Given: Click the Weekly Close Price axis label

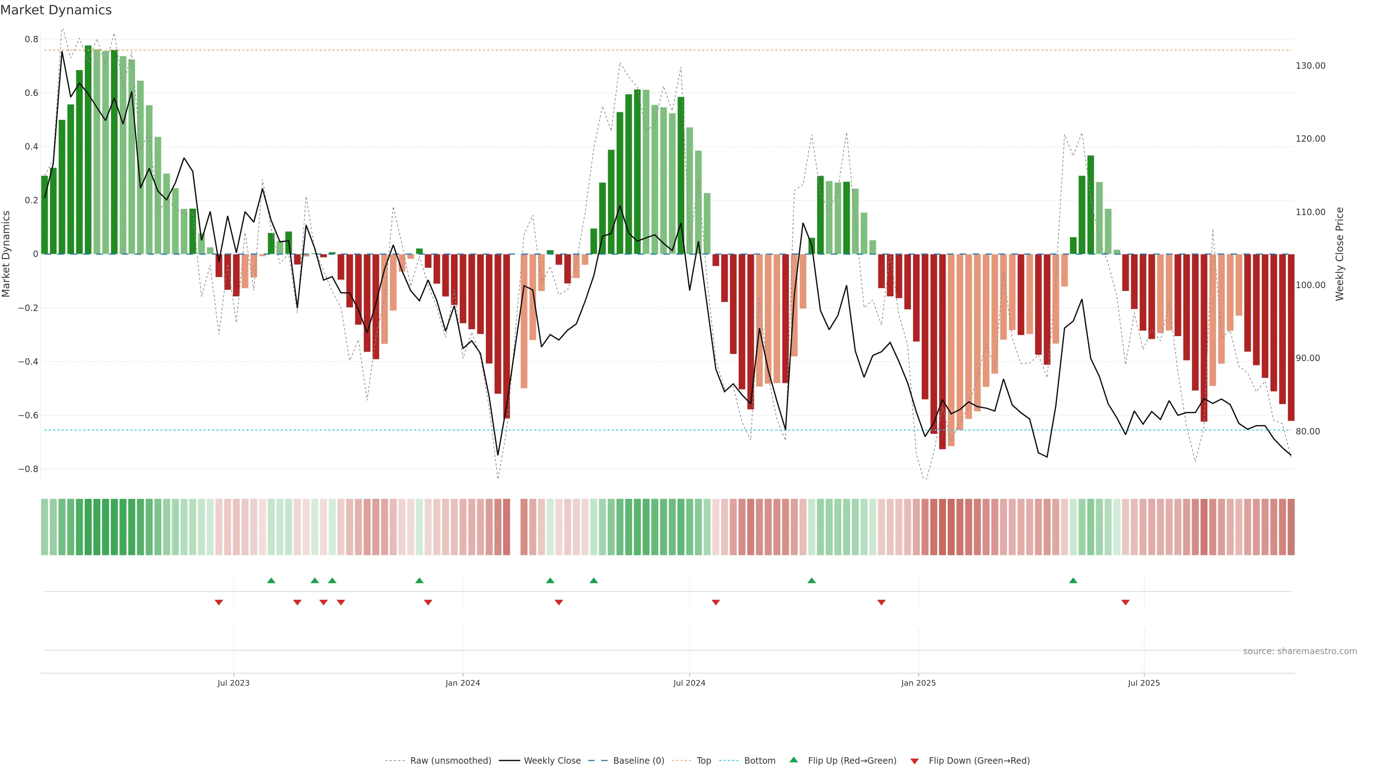Looking at the screenshot, I should [x=1339, y=254].
